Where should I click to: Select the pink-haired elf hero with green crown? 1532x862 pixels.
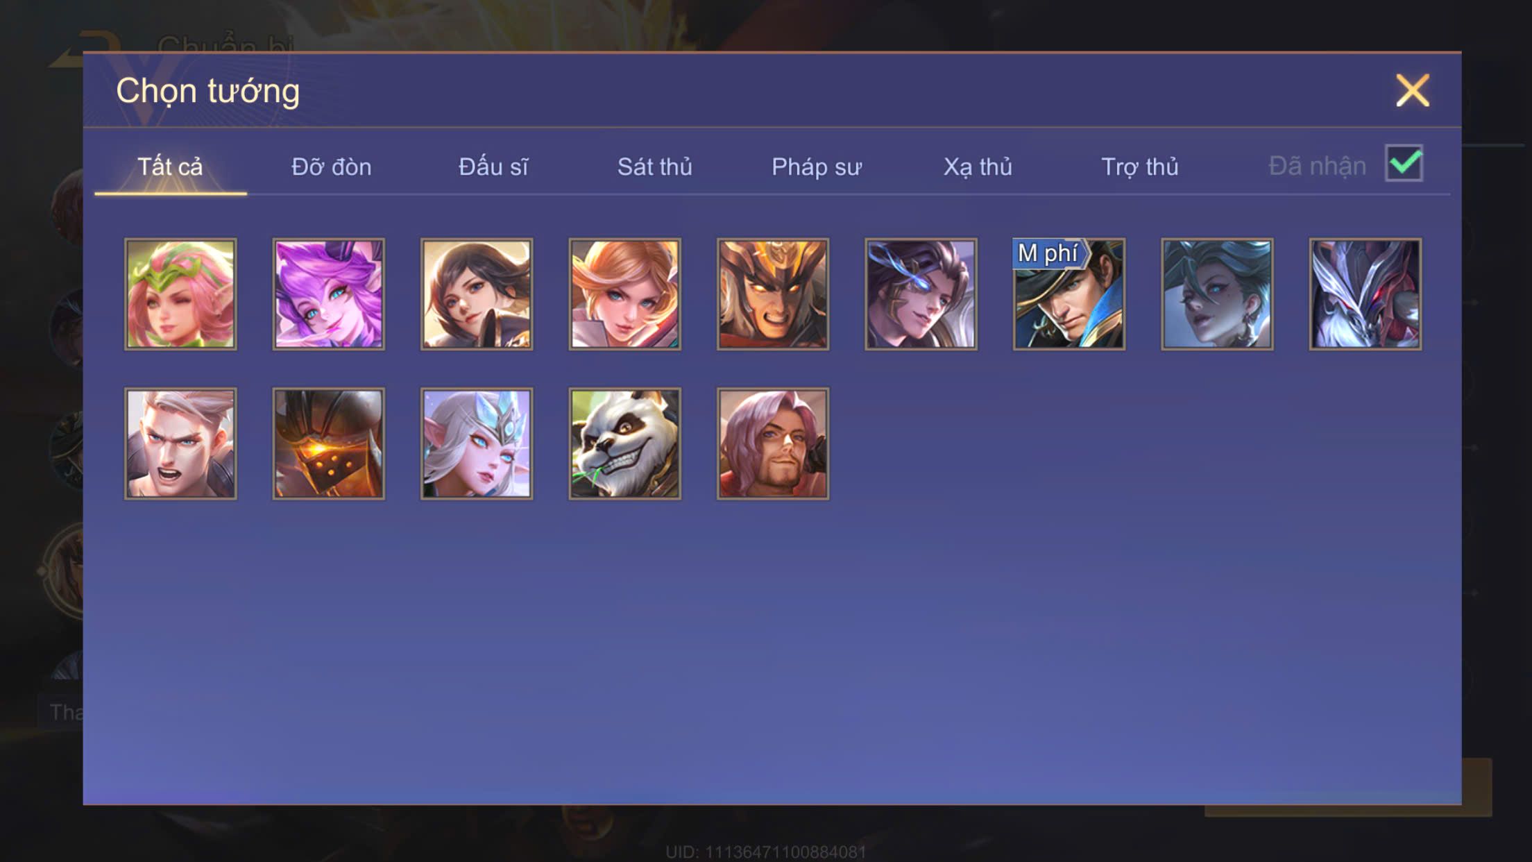pyautogui.click(x=180, y=294)
